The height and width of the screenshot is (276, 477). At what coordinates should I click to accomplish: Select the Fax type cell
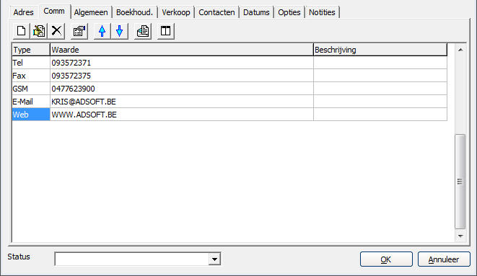click(x=31, y=76)
